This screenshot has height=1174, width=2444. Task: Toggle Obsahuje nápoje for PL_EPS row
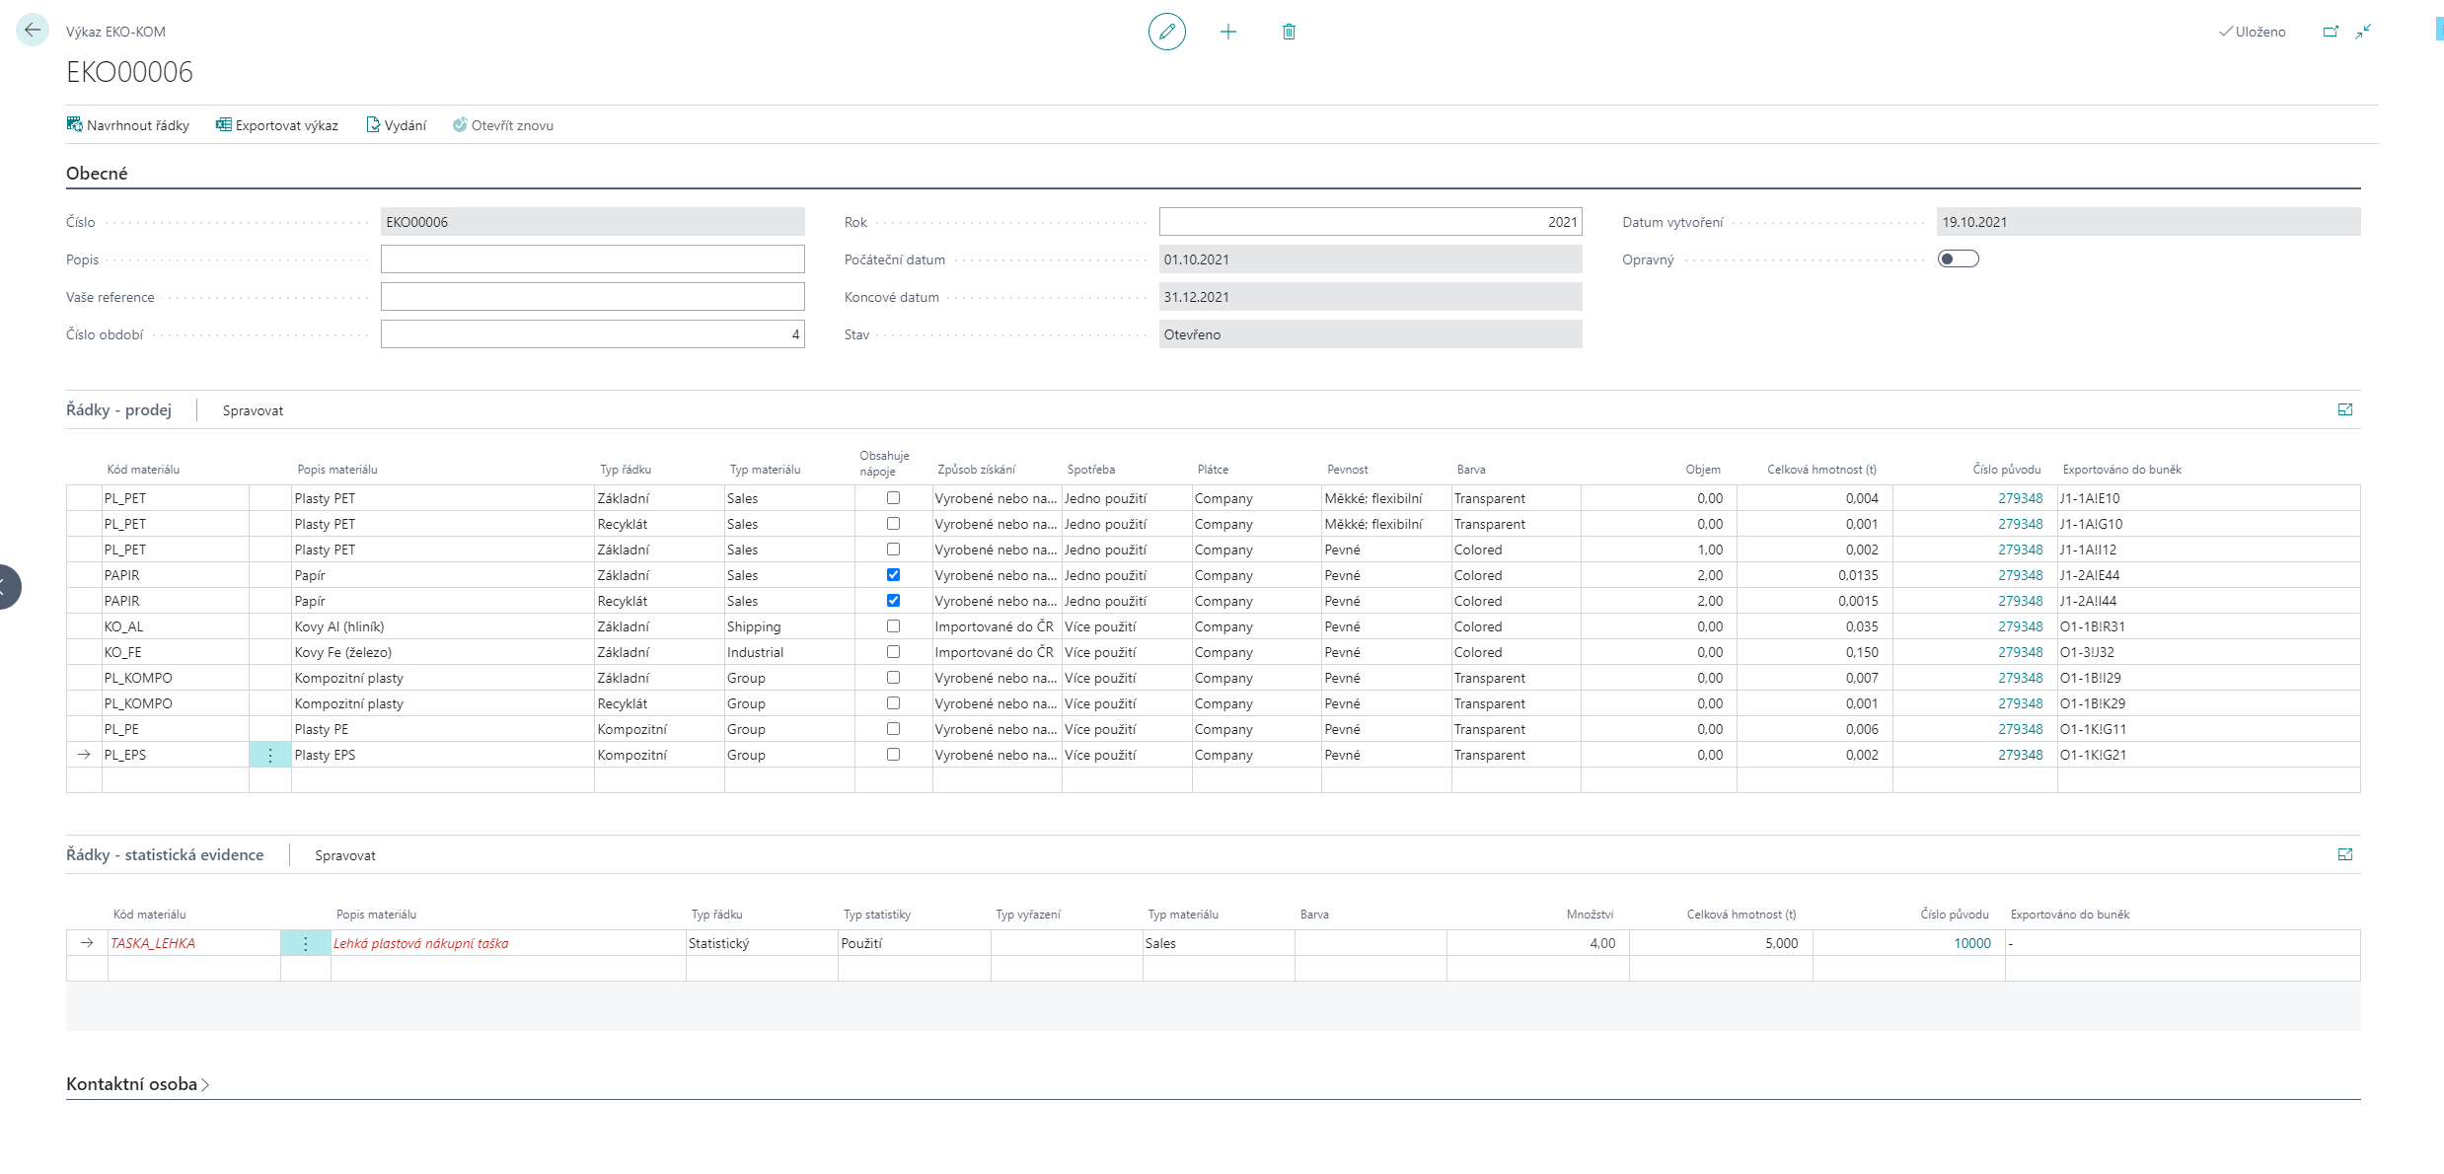click(x=893, y=755)
